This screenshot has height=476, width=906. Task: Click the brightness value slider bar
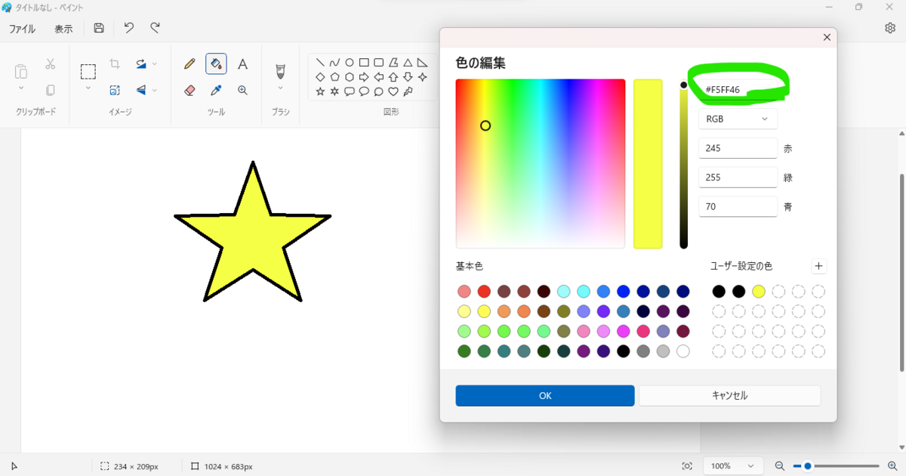[684, 165]
